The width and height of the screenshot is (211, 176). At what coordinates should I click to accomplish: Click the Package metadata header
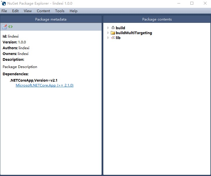pos(51,19)
